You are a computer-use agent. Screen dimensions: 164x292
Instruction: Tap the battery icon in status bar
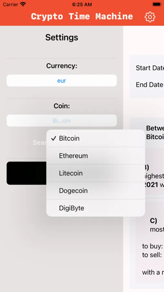point(157,4)
